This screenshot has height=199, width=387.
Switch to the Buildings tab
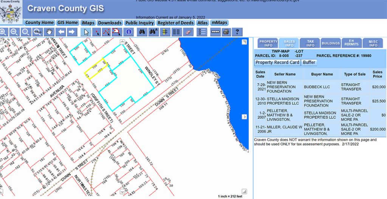tap(331, 43)
